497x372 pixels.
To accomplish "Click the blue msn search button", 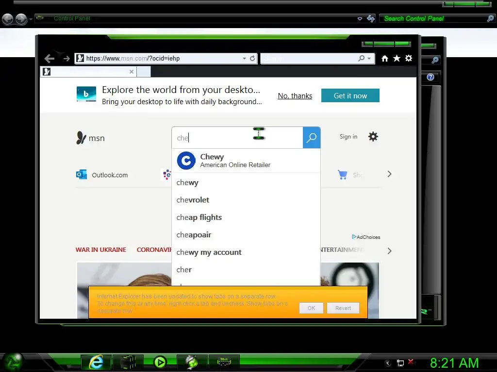I will [x=312, y=138].
